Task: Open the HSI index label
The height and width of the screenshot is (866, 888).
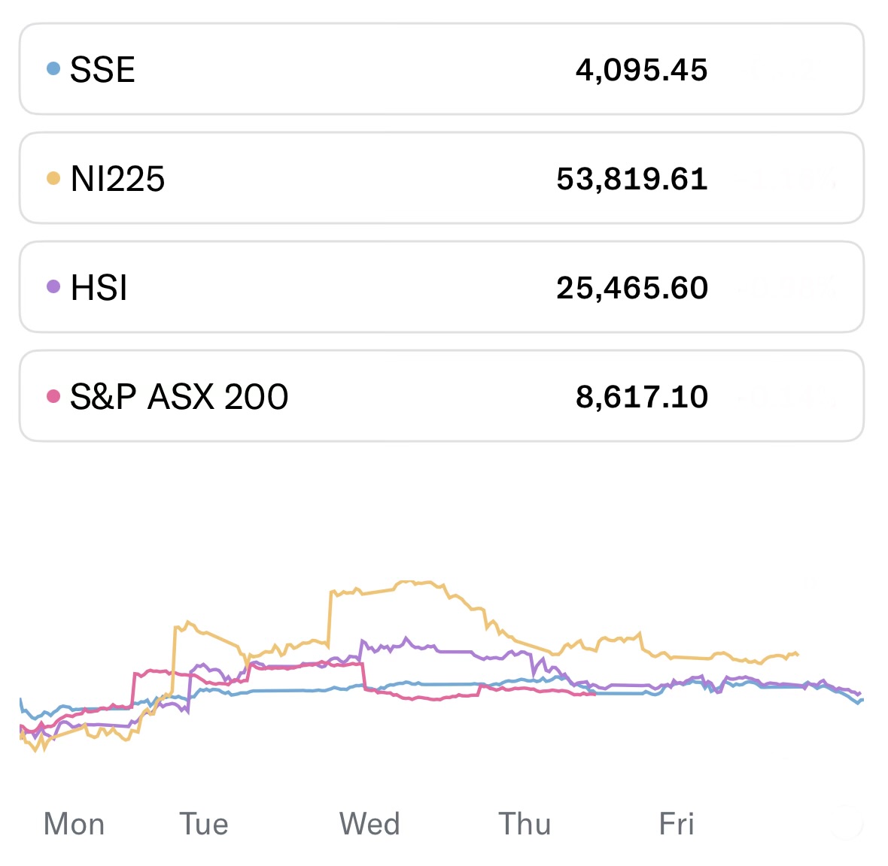Action: pyautogui.click(x=99, y=288)
